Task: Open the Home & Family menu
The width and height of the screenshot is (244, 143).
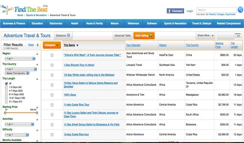Action: 95,24
